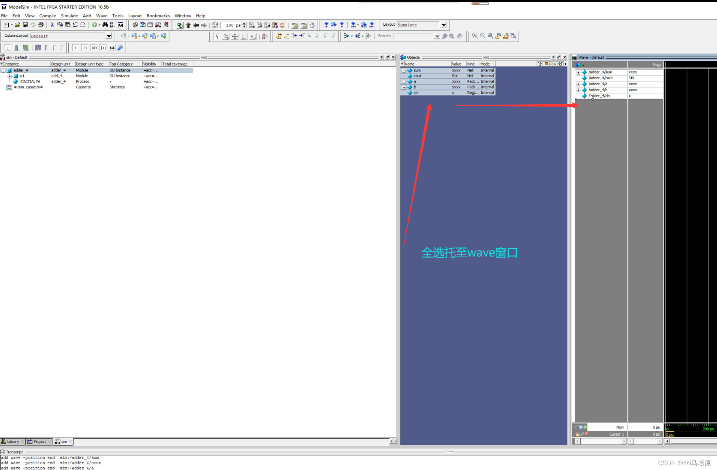This screenshot has height=470, width=717.
Task: Click the wave Zoom Out magnifier
Action: pos(482,36)
